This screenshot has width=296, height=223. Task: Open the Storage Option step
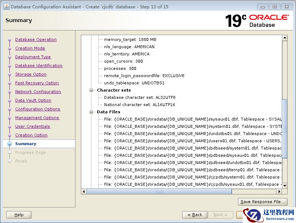tap(31, 74)
